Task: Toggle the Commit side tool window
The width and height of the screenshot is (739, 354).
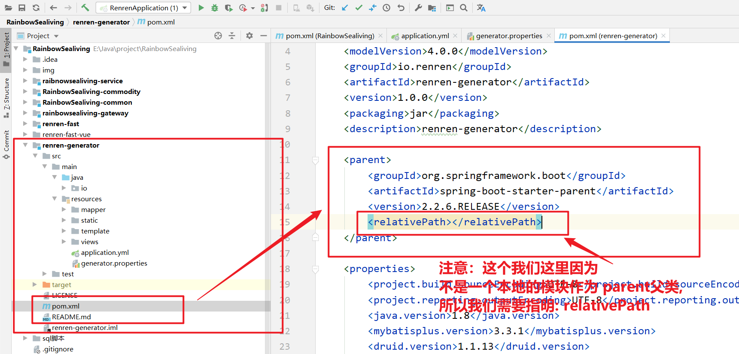Action: 6,145
